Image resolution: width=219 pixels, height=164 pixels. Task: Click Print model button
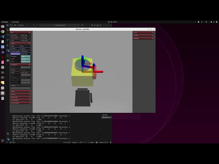[x=15, y=38]
